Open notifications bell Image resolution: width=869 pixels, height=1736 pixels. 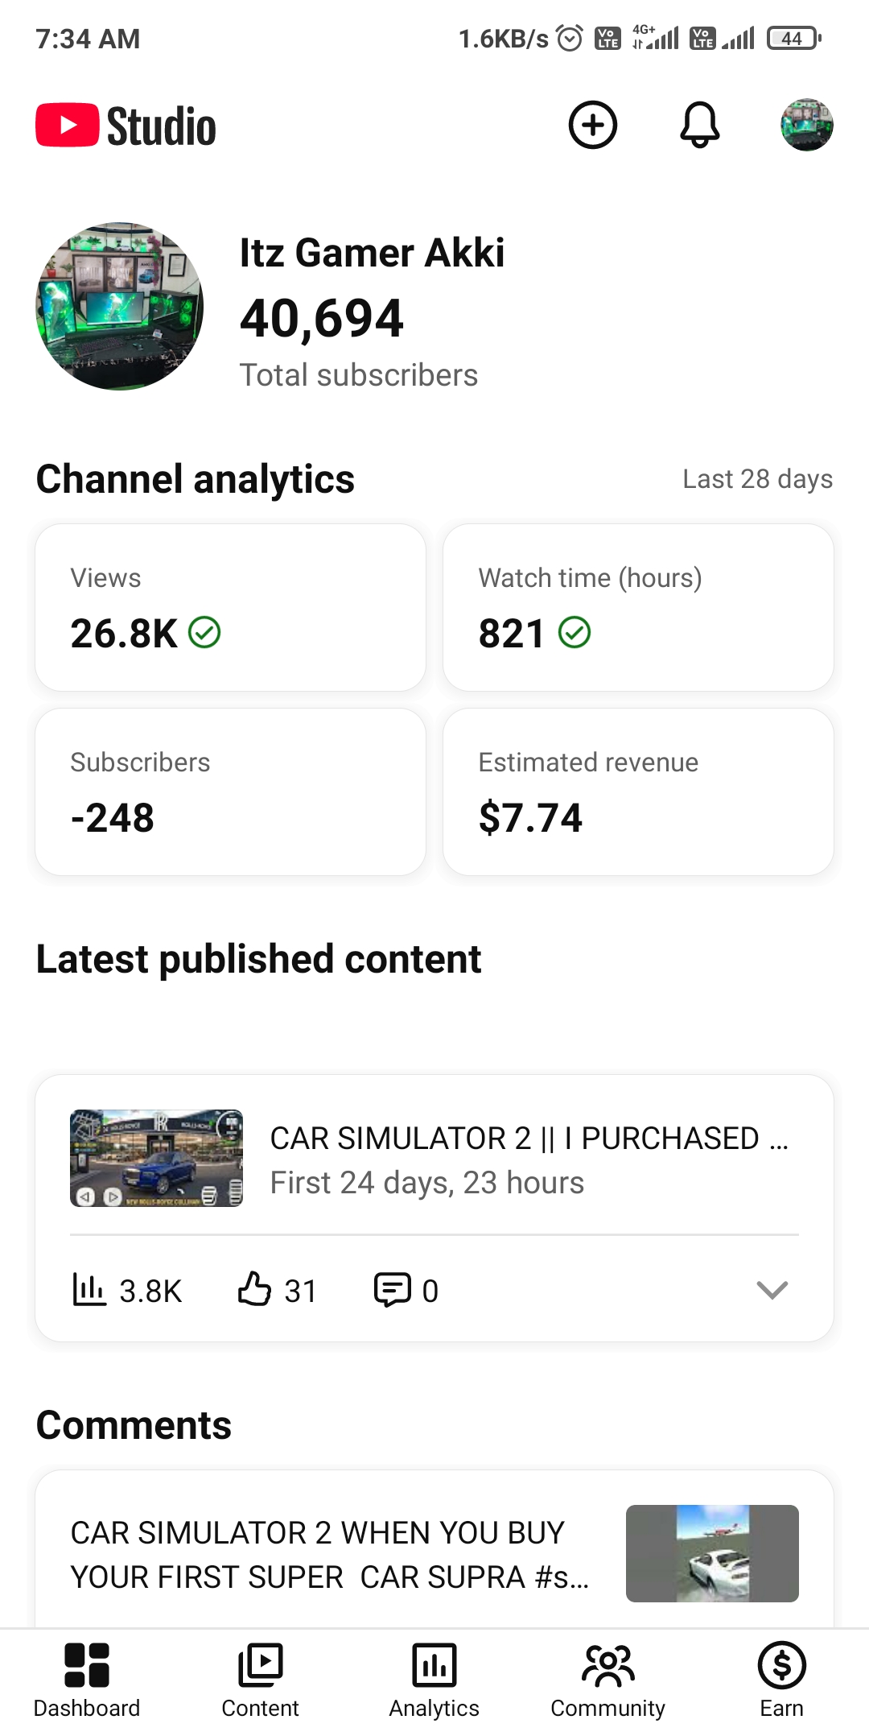click(x=700, y=125)
